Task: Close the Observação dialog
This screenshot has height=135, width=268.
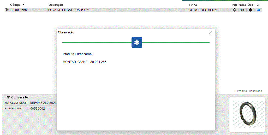Action: point(211,32)
